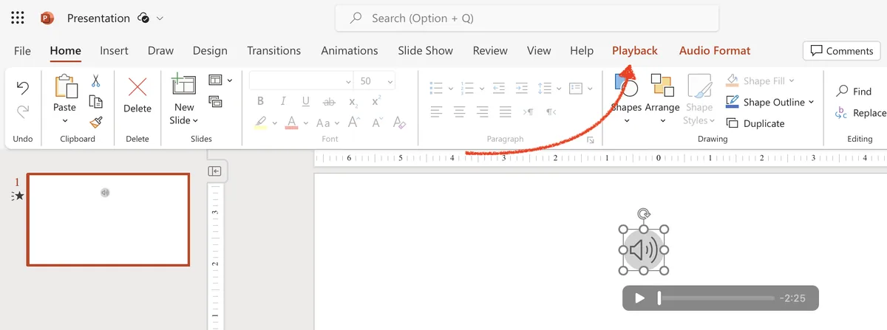
Task: Go to the Playback tab
Action: 634,50
